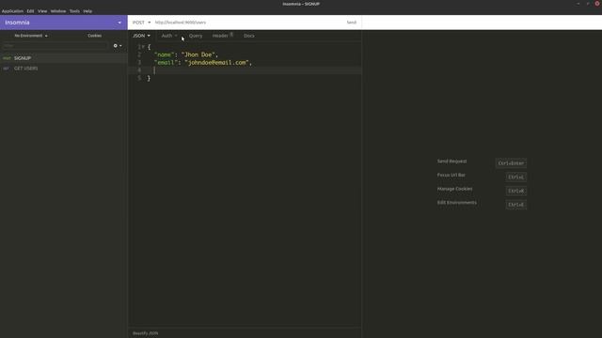Send the request
The width and height of the screenshot is (602, 338).
(351, 23)
